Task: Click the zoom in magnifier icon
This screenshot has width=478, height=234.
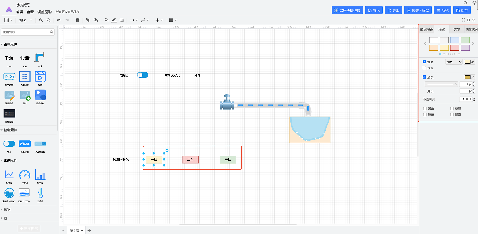Action: pos(41,20)
